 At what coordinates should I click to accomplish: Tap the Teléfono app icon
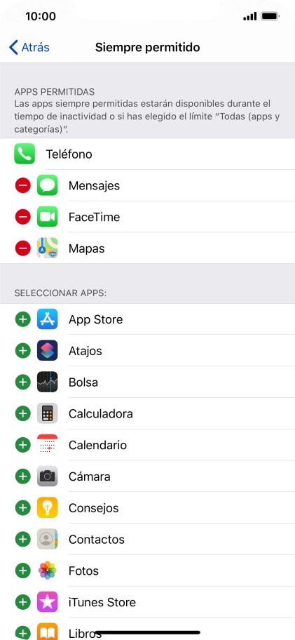pyautogui.click(x=25, y=154)
